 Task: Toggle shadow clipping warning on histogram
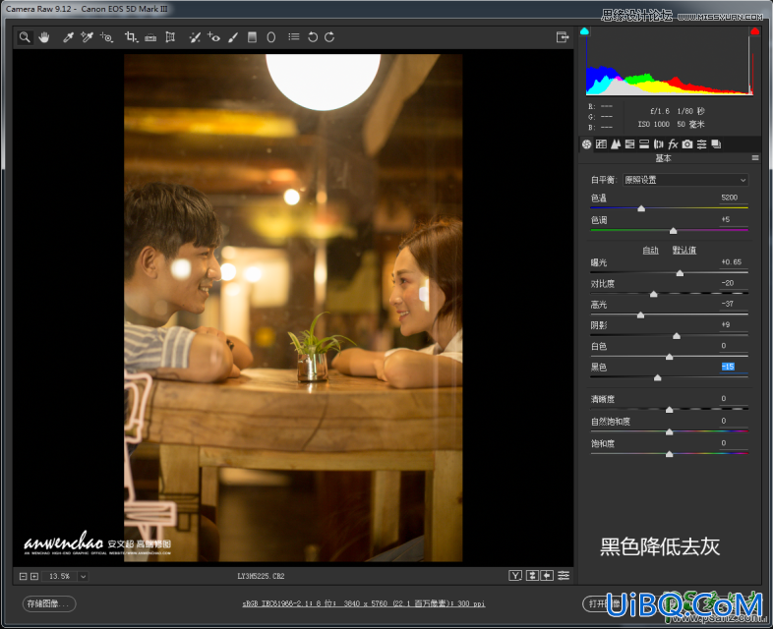[585, 31]
